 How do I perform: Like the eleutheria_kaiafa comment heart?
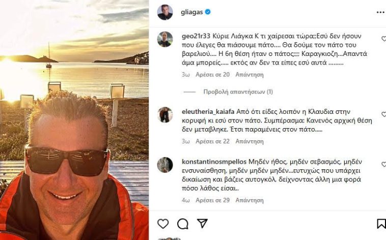pyautogui.click(x=383, y=114)
